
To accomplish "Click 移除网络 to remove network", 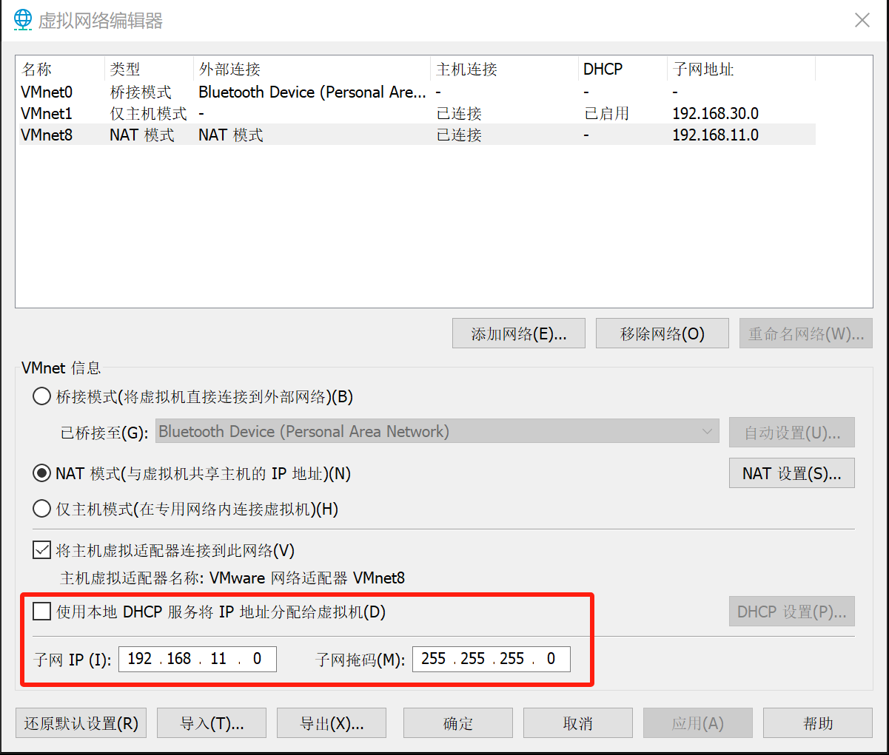I will tap(662, 333).
